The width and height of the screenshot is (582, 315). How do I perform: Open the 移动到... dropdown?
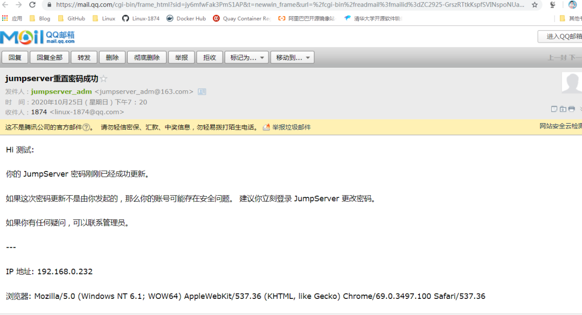(293, 58)
